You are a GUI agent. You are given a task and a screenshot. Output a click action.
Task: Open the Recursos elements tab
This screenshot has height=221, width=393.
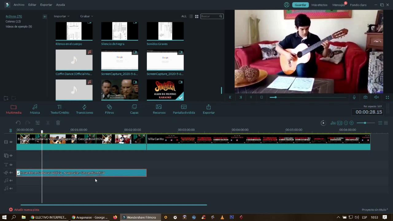159,109
